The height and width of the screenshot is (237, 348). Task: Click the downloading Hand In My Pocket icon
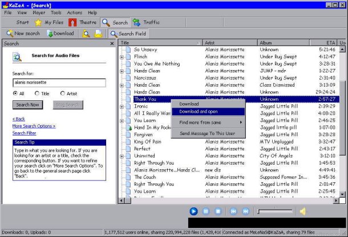(x=128, y=128)
